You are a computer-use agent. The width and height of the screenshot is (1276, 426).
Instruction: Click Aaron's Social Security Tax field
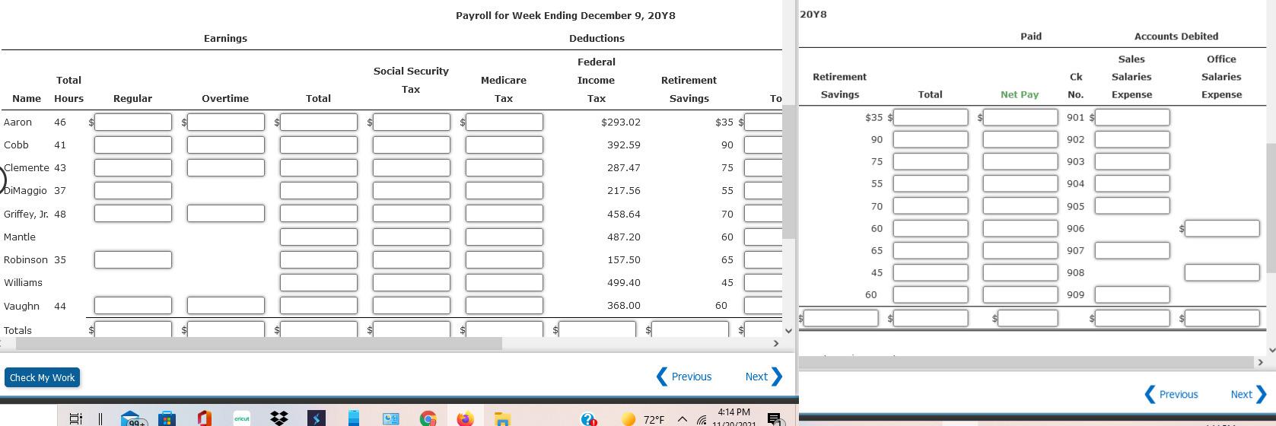tap(412, 122)
